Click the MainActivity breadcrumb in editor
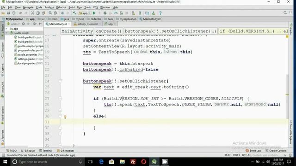Viewport: 296px width, 166px height. [x=77, y=31]
